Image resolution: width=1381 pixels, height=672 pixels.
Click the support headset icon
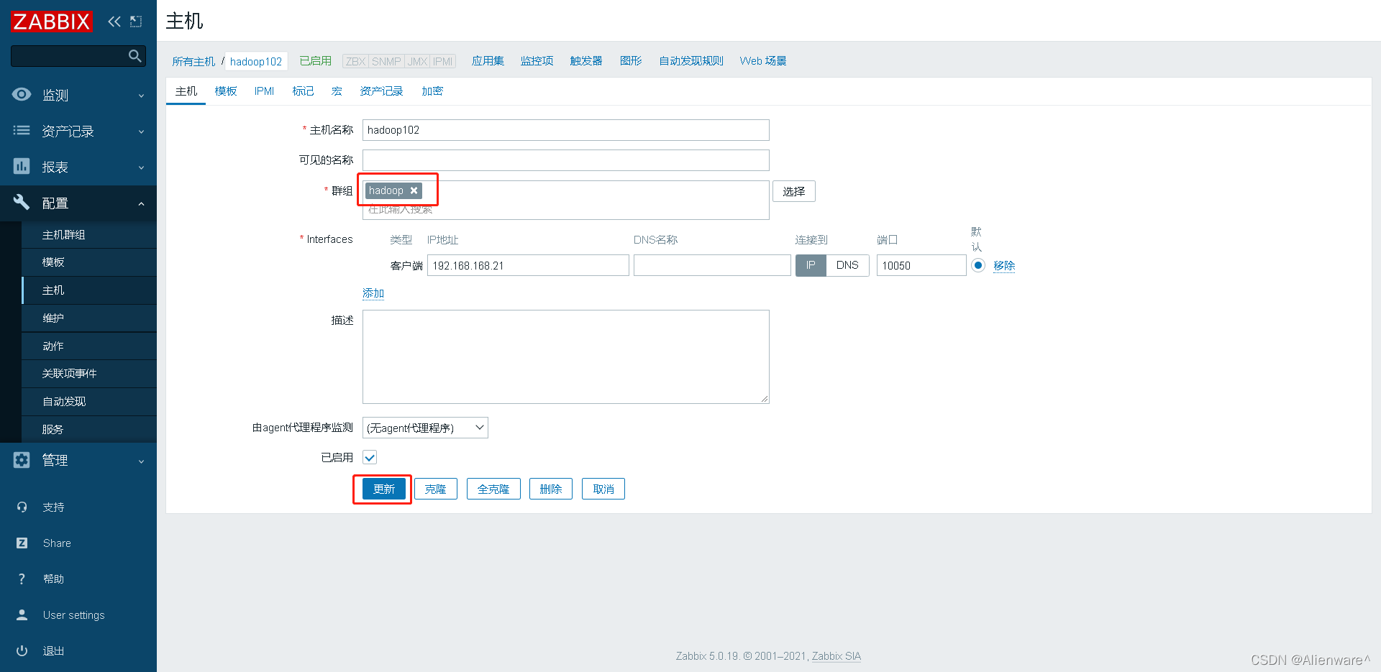[x=22, y=507]
